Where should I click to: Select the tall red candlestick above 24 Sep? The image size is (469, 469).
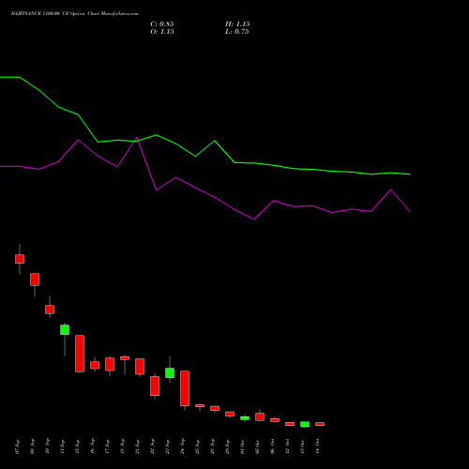pos(185,388)
